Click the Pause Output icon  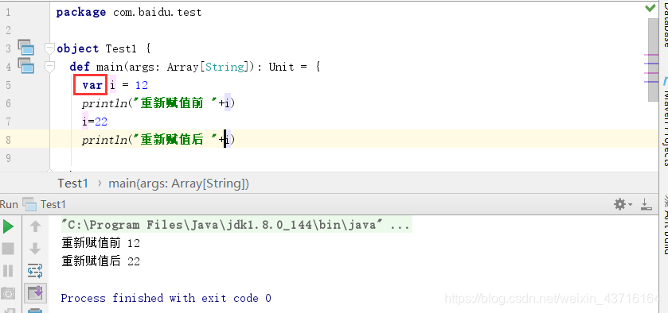(x=8, y=270)
